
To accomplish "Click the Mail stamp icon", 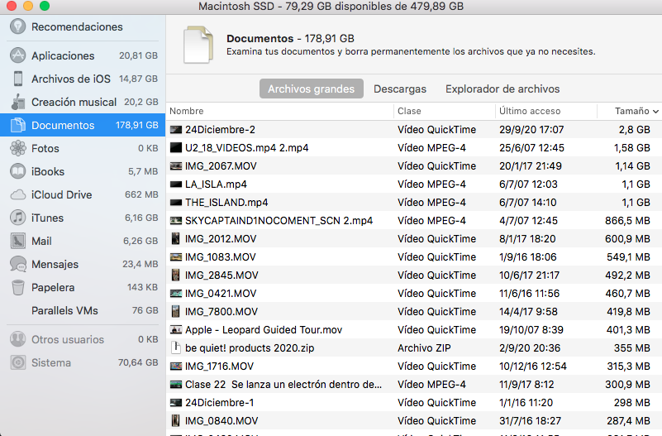I will [17, 241].
